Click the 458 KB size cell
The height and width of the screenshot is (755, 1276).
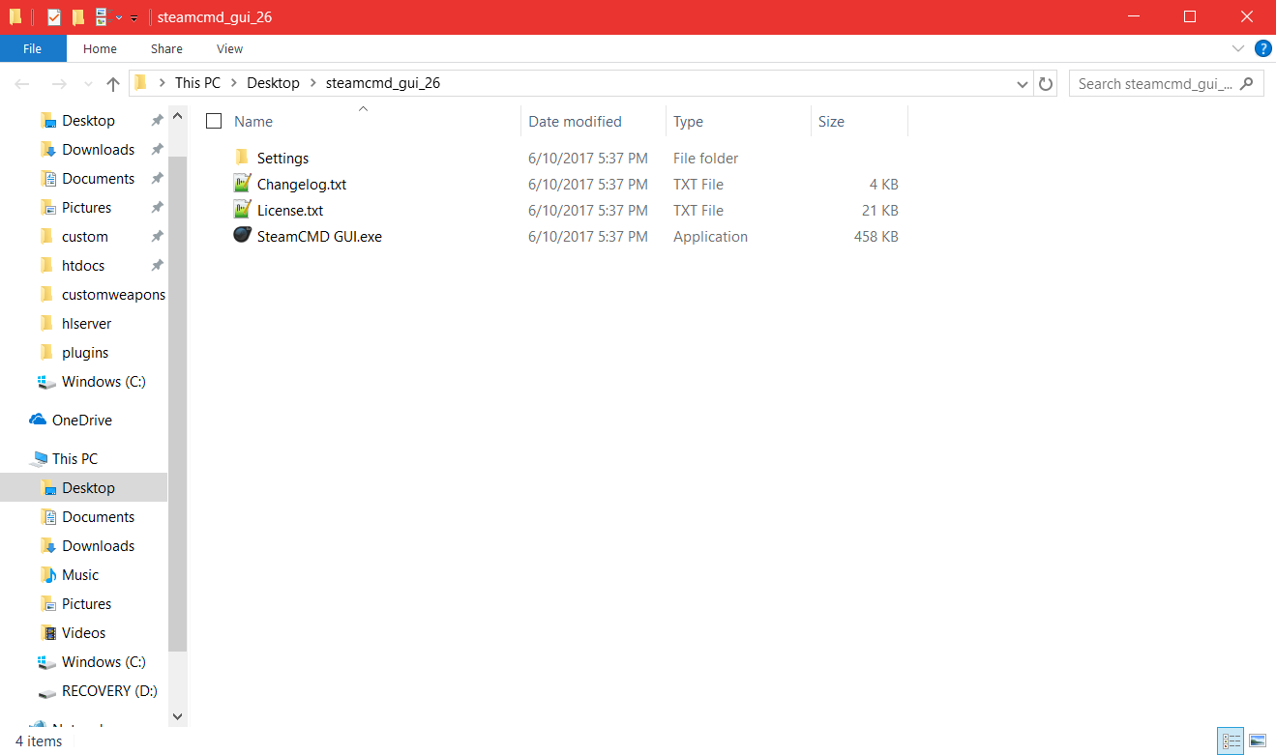coord(875,237)
